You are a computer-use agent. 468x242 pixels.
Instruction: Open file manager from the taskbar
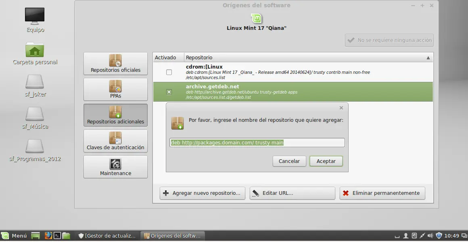tap(66, 236)
